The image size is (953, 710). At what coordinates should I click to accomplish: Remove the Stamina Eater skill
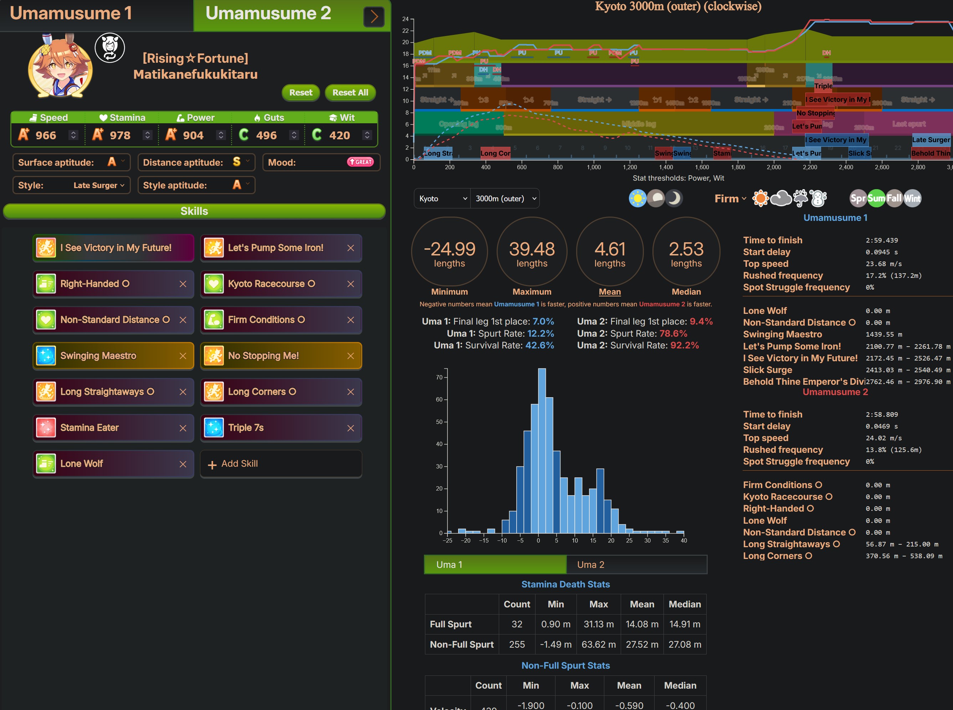(x=183, y=428)
